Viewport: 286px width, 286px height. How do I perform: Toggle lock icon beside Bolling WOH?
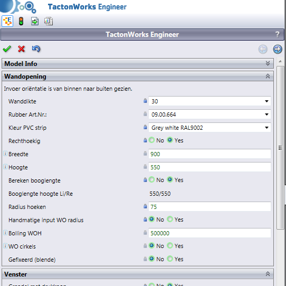pos(145,233)
